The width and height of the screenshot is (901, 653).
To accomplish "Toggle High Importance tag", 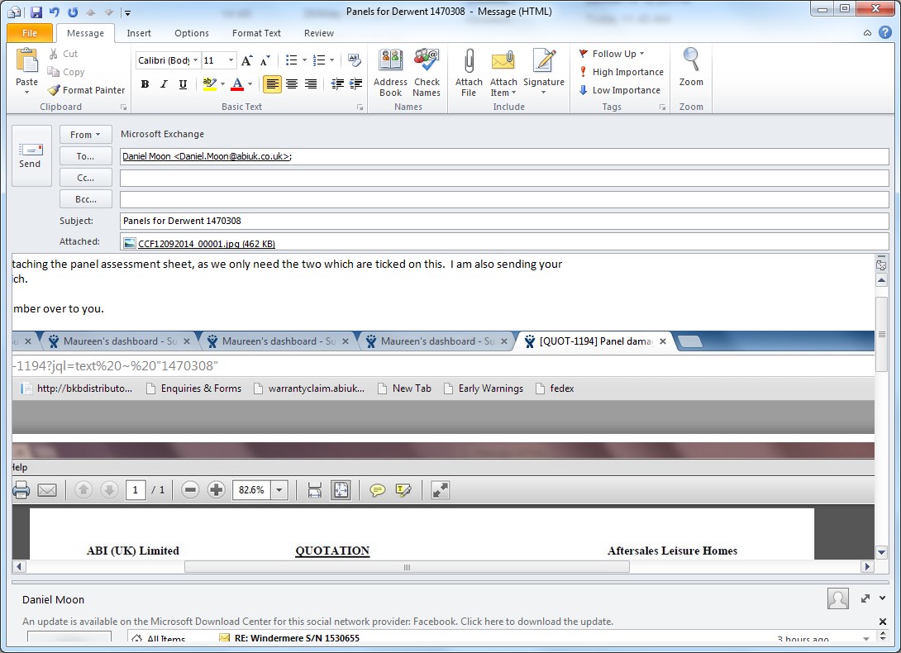I will 621,72.
